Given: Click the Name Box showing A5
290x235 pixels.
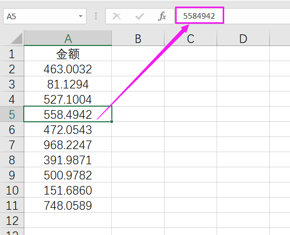Looking at the screenshot, I should (x=45, y=16).
